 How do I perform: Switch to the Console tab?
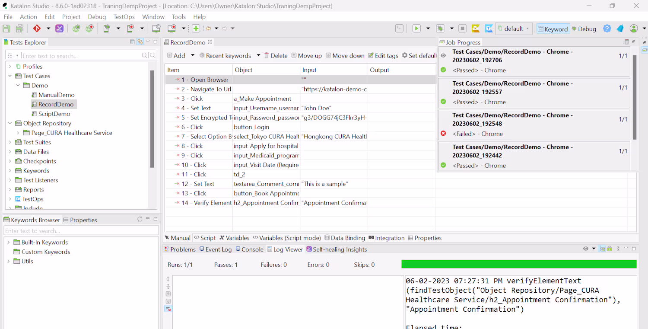point(249,249)
